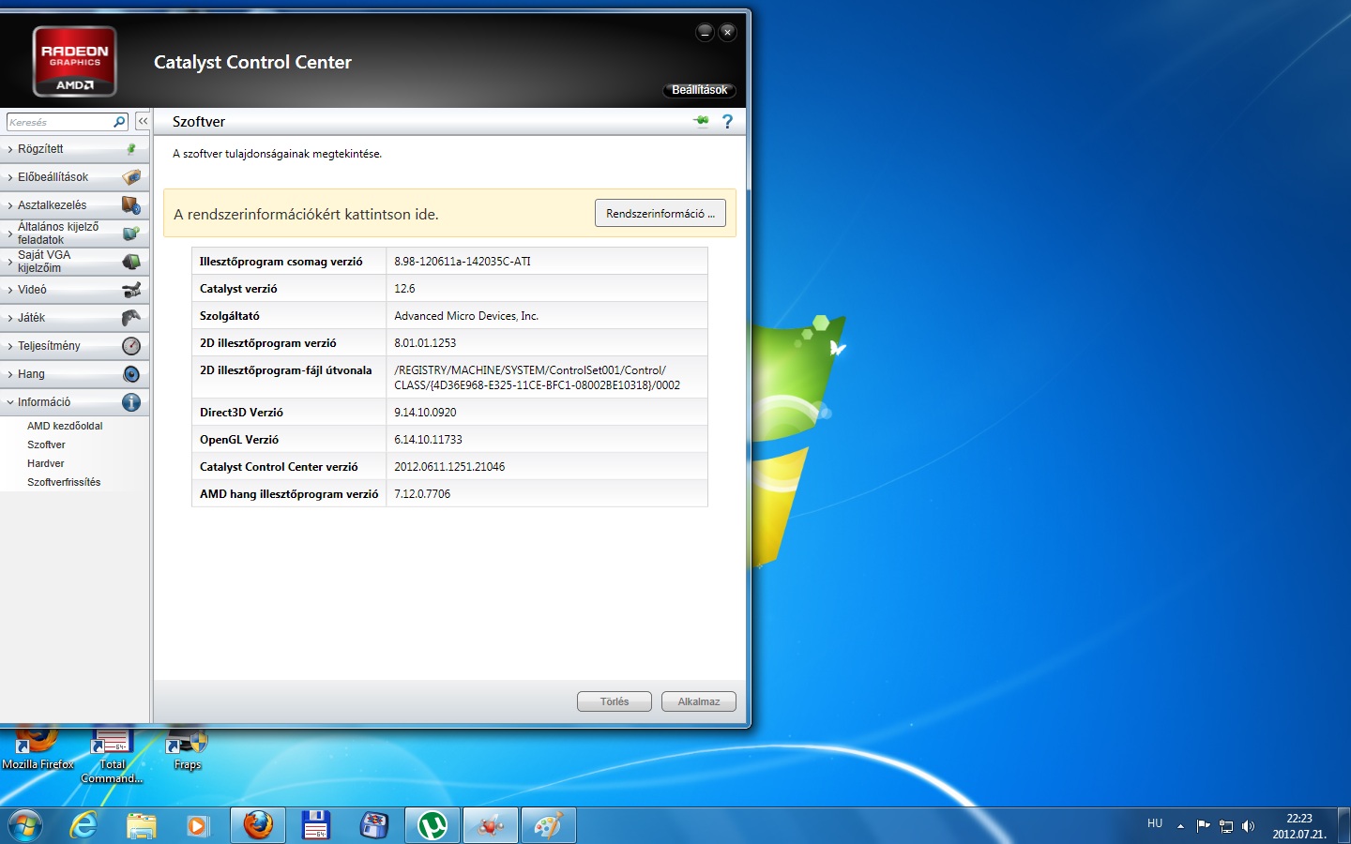The image size is (1351, 844).
Task: Switch to Paint taskbar button
Action: 549,825
